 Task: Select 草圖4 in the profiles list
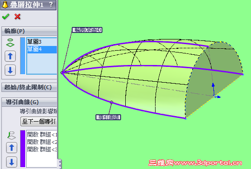[42, 49]
